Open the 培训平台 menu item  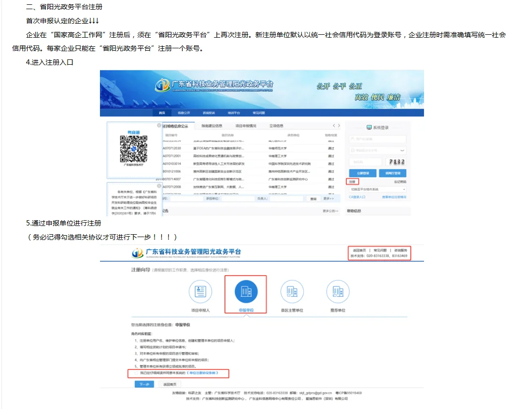pyautogui.click(x=233, y=113)
